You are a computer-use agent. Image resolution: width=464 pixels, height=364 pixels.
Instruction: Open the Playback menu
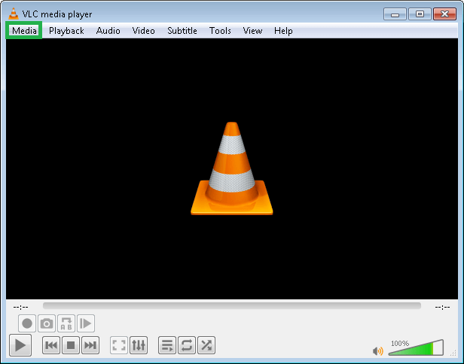coord(66,30)
